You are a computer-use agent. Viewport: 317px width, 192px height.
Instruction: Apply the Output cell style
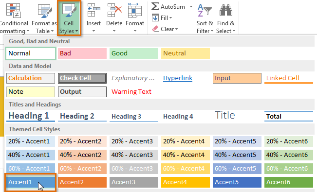(82, 92)
